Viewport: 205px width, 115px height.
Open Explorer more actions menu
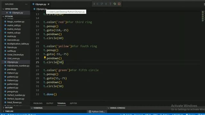point(26,4)
